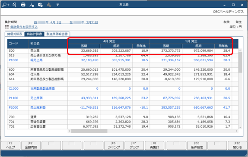This screenshot has height=157, width=248.
Task: Open the 製造原価報告書 tab
Action: coord(57,34)
